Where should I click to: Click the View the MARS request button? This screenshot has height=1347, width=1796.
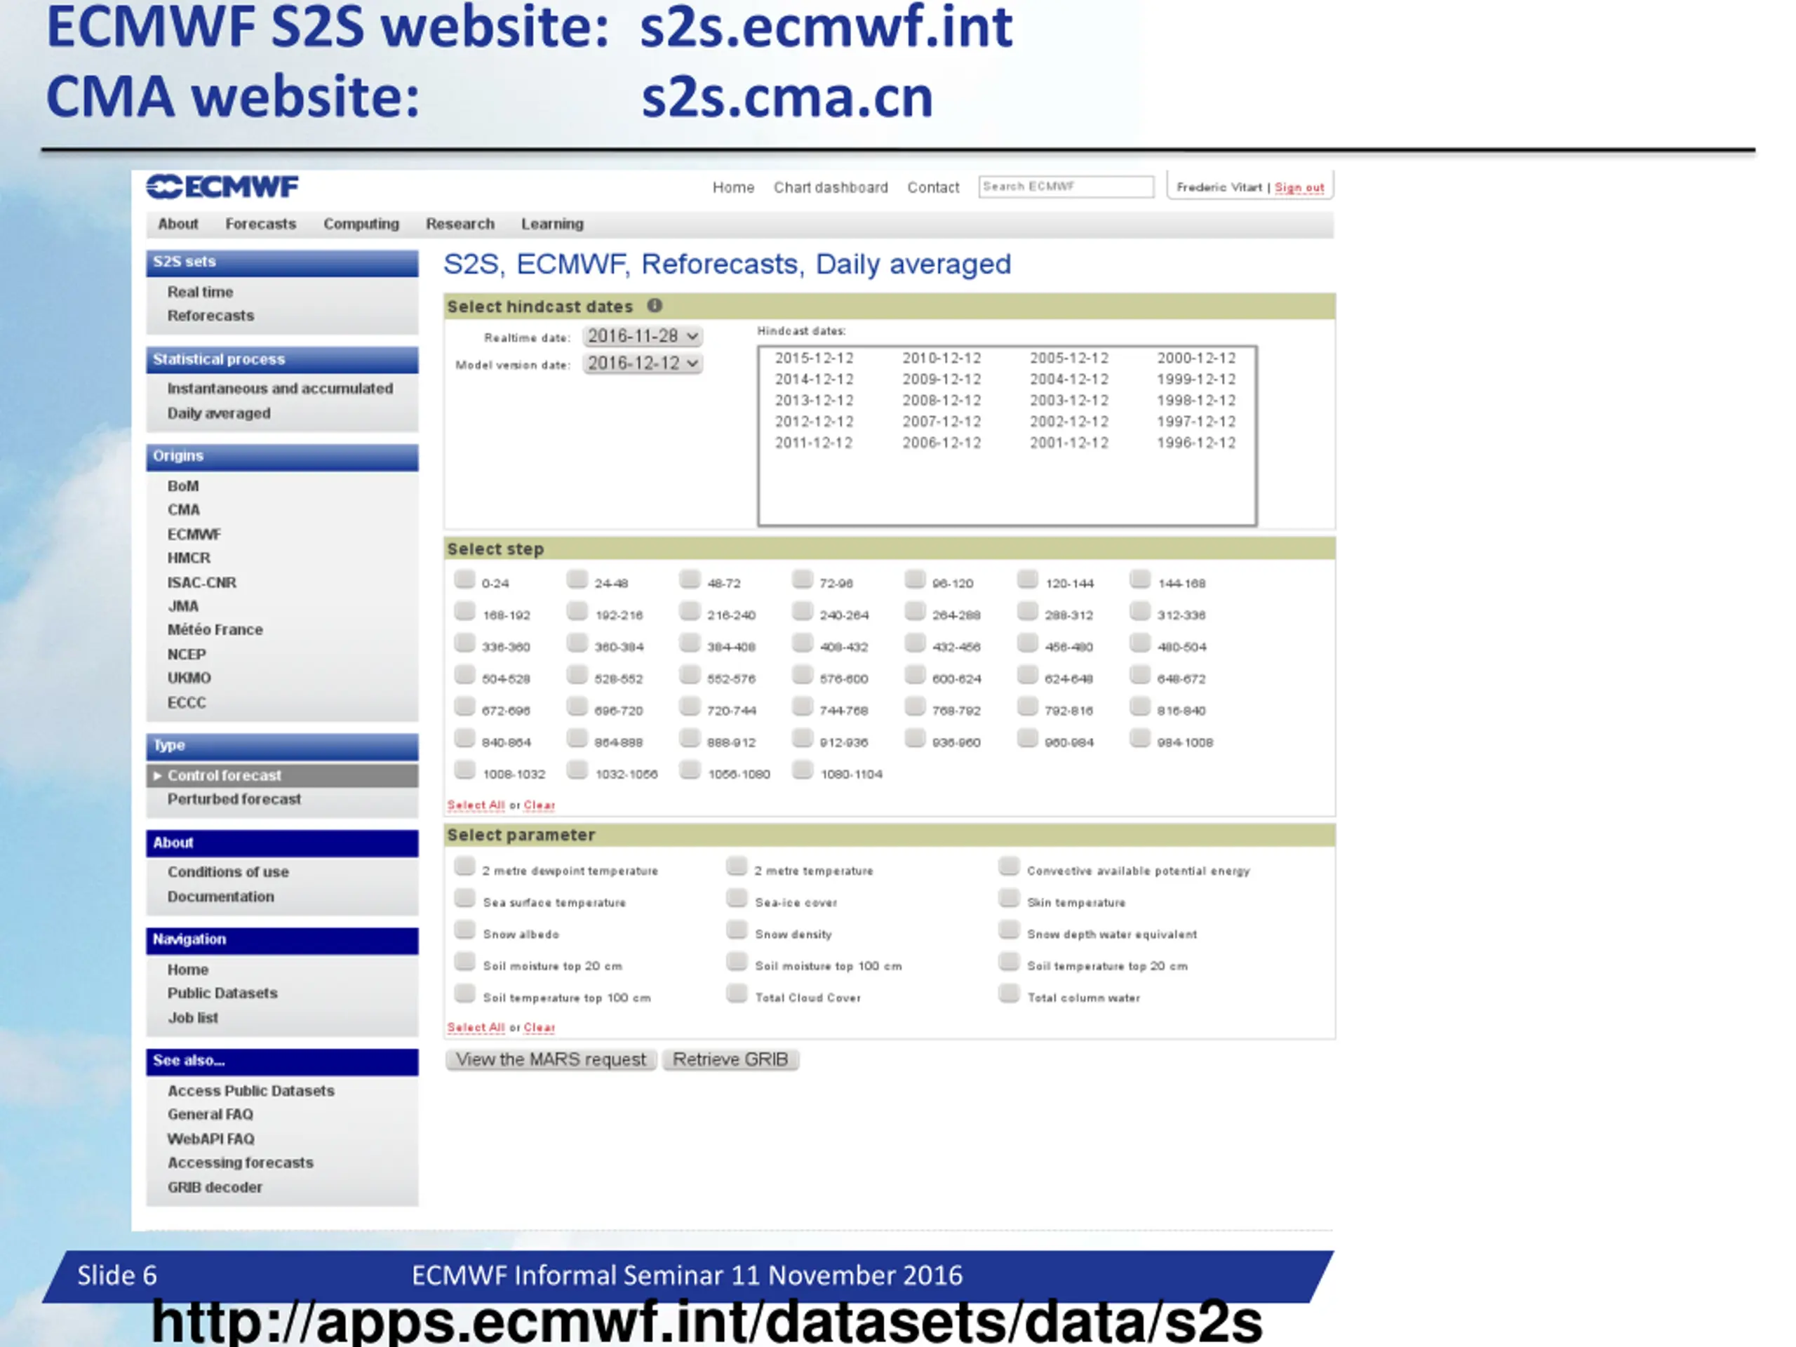point(551,1059)
